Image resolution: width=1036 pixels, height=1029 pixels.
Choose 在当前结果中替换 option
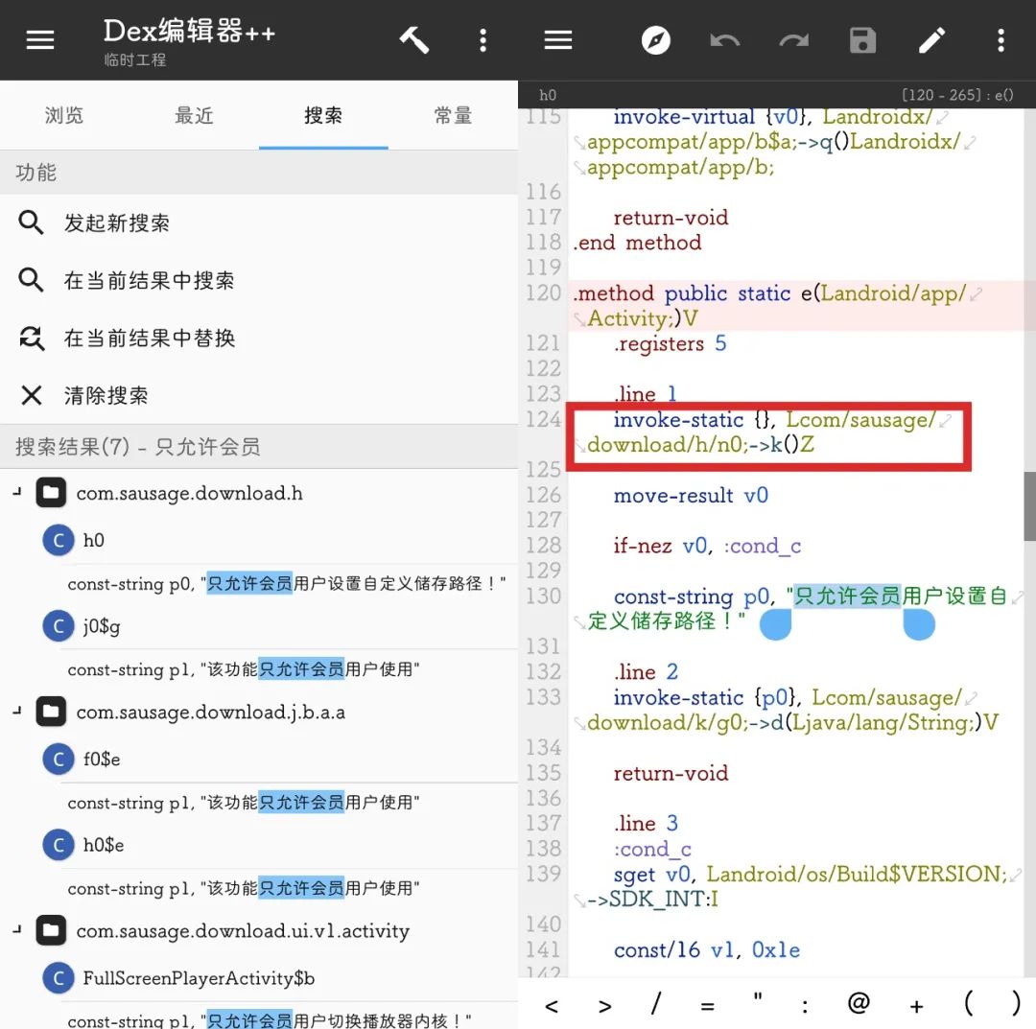point(149,339)
